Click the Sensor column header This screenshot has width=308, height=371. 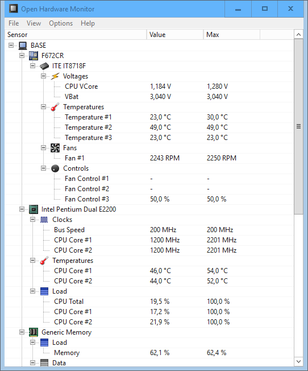tap(76, 35)
